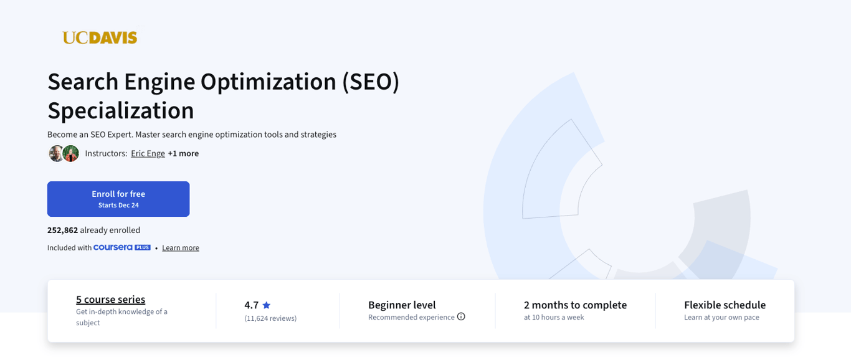The height and width of the screenshot is (362, 851).
Task: Click the 'Enroll for free' button
Action: (x=118, y=199)
